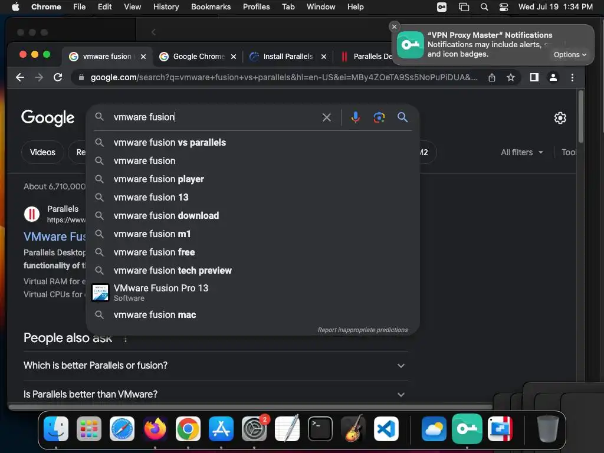Viewport: 604px width, 453px height.
Task: Reload the current page
Action: pos(58,77)
